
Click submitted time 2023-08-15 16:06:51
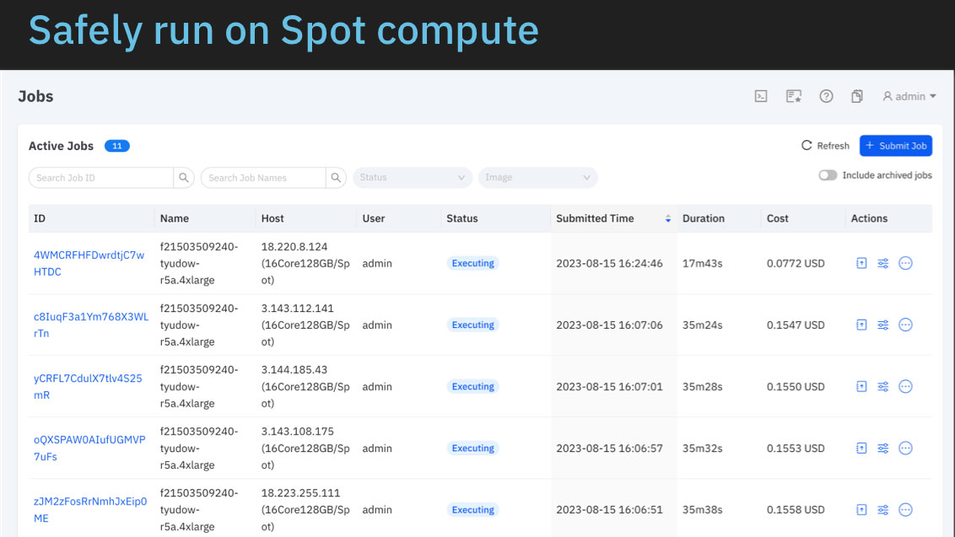click(x=609, y=509)
